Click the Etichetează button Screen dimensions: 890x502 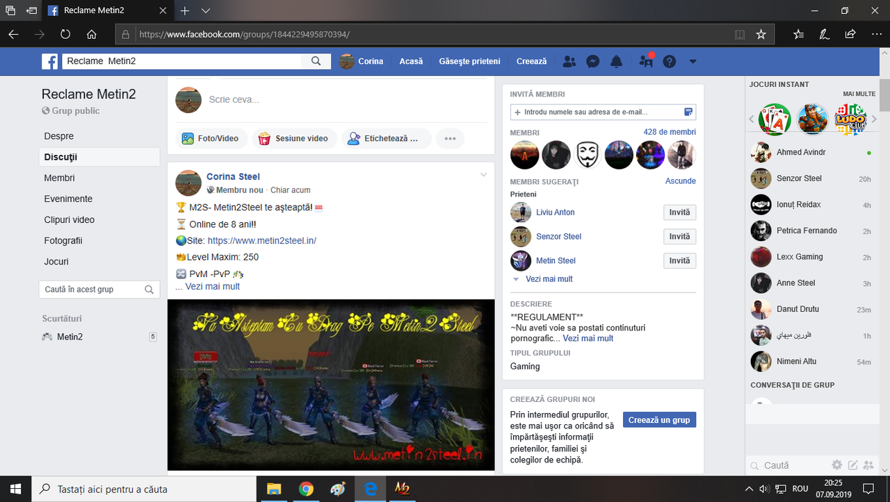pos(387,138)
